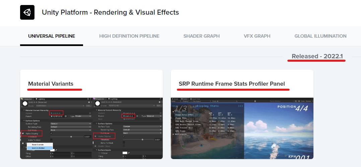Viewport: 361px width, 167px height.
Task: Click the Threshold slider handle
Action: tap(71, 137)
